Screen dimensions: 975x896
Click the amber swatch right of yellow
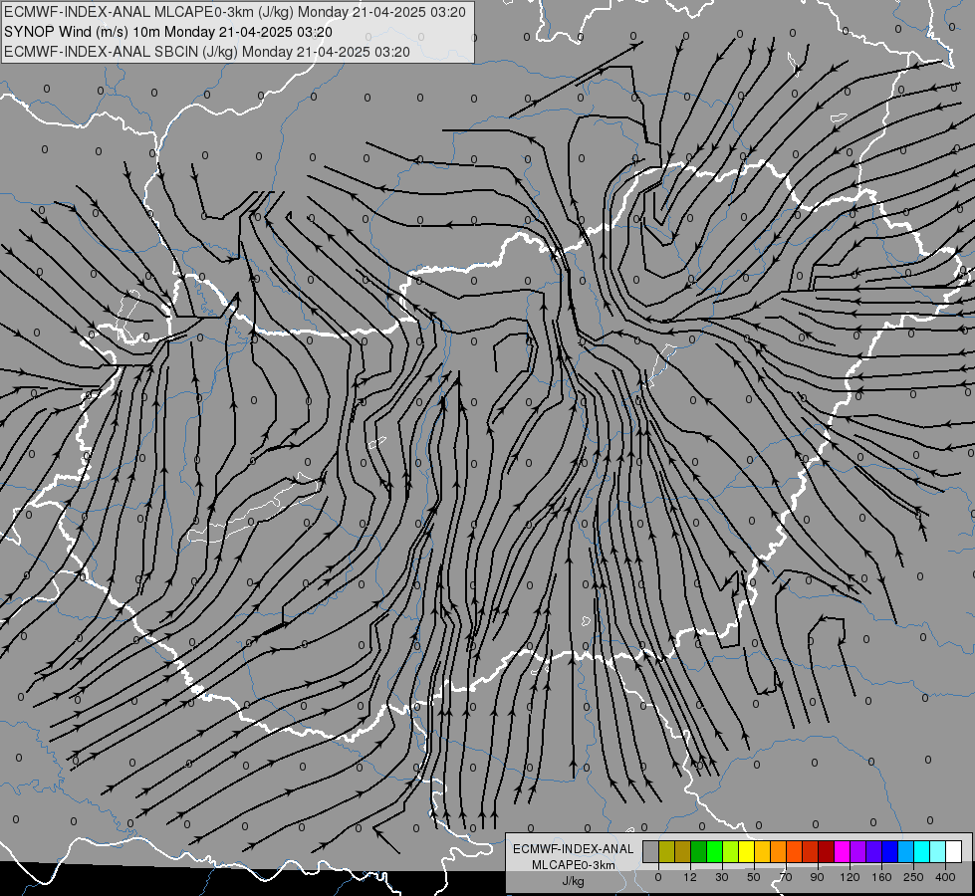point(762,851)
